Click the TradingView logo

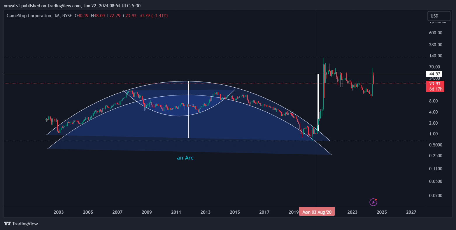click(x=21, y=224)
